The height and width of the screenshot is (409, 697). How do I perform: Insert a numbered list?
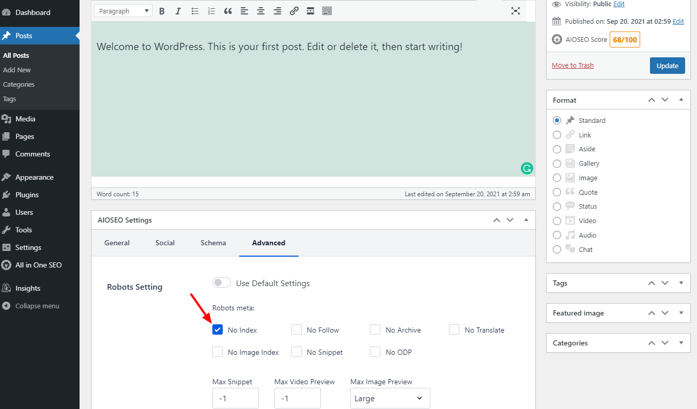tap(211, 11)
